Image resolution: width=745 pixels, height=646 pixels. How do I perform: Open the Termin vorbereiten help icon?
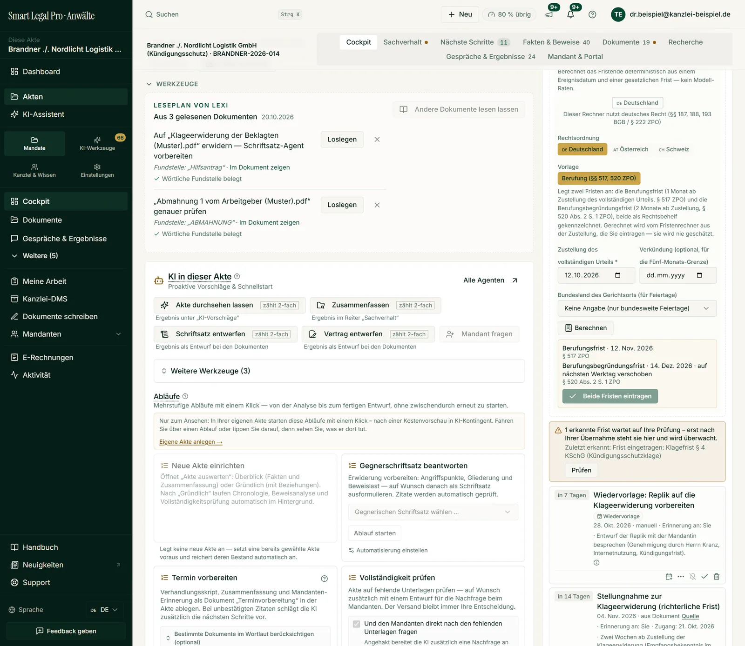(x=325, y=579)
